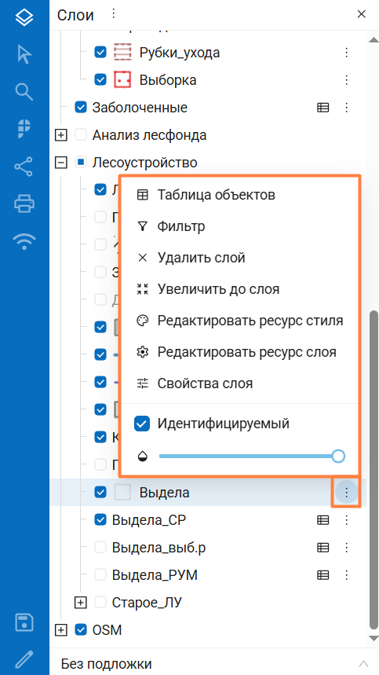Expand the Анализ лесфонда group
379x675 pixels.
(x=61, y=135)
